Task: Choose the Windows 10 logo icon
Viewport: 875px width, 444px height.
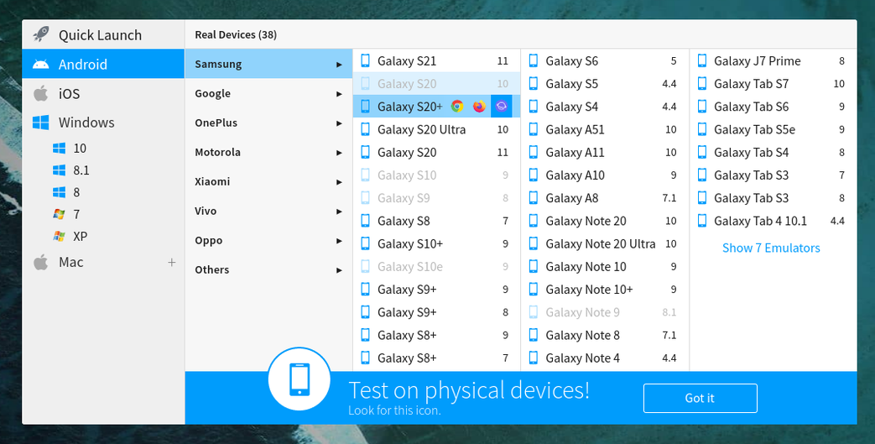Action: [x=59, y=149]
